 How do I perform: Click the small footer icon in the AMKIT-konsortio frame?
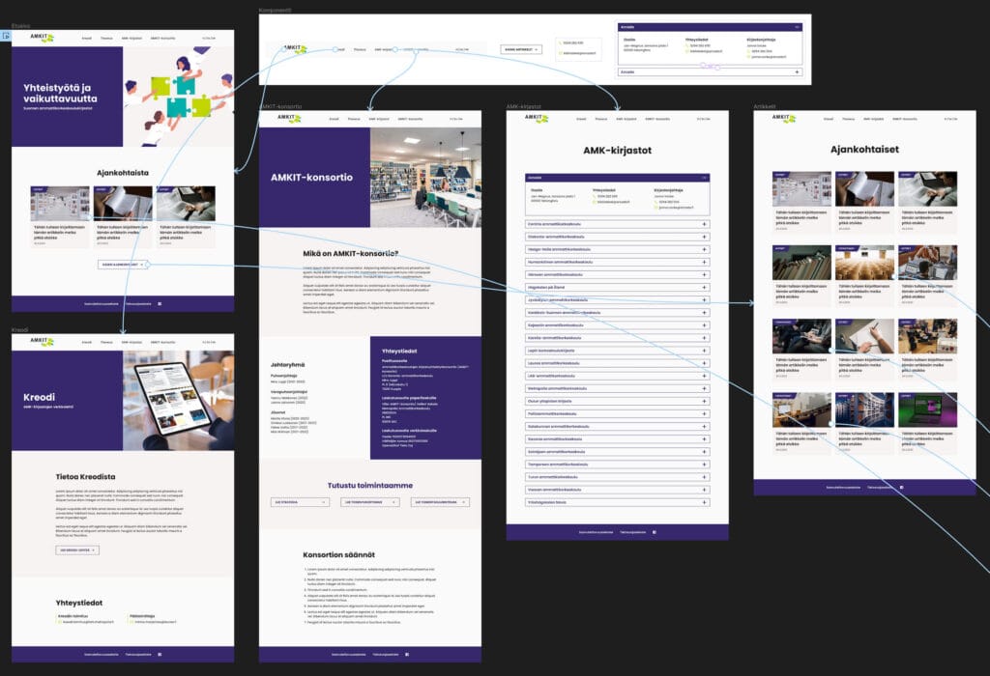pos(407,655)
